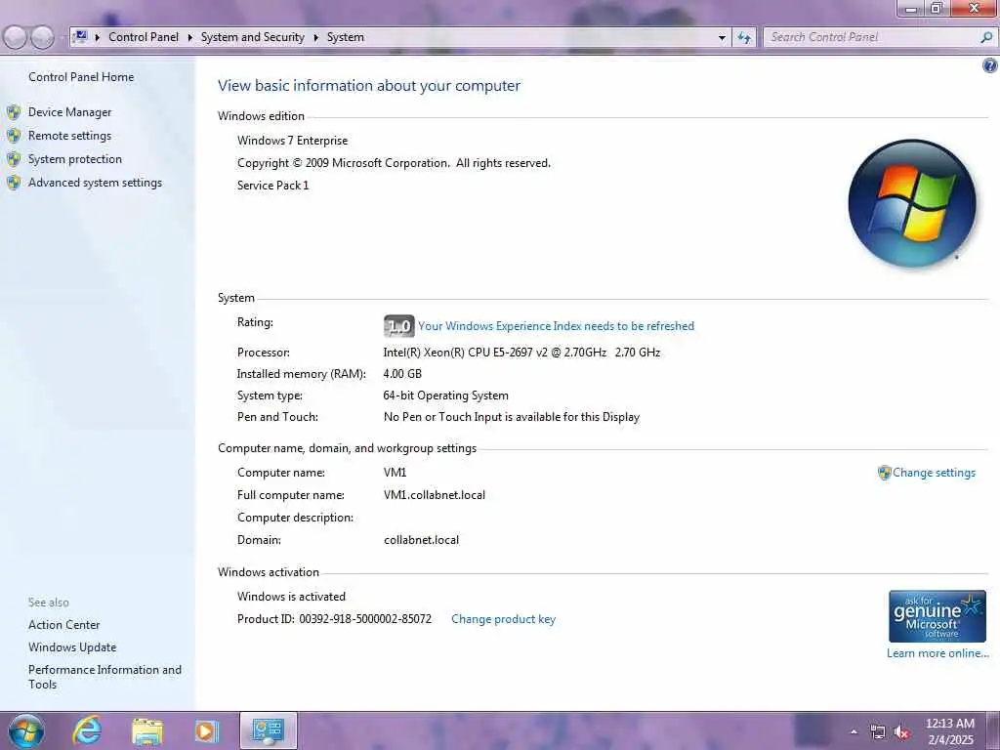
Task: Click the genuine Microsoft software badge
Action: tap(937, 616)
